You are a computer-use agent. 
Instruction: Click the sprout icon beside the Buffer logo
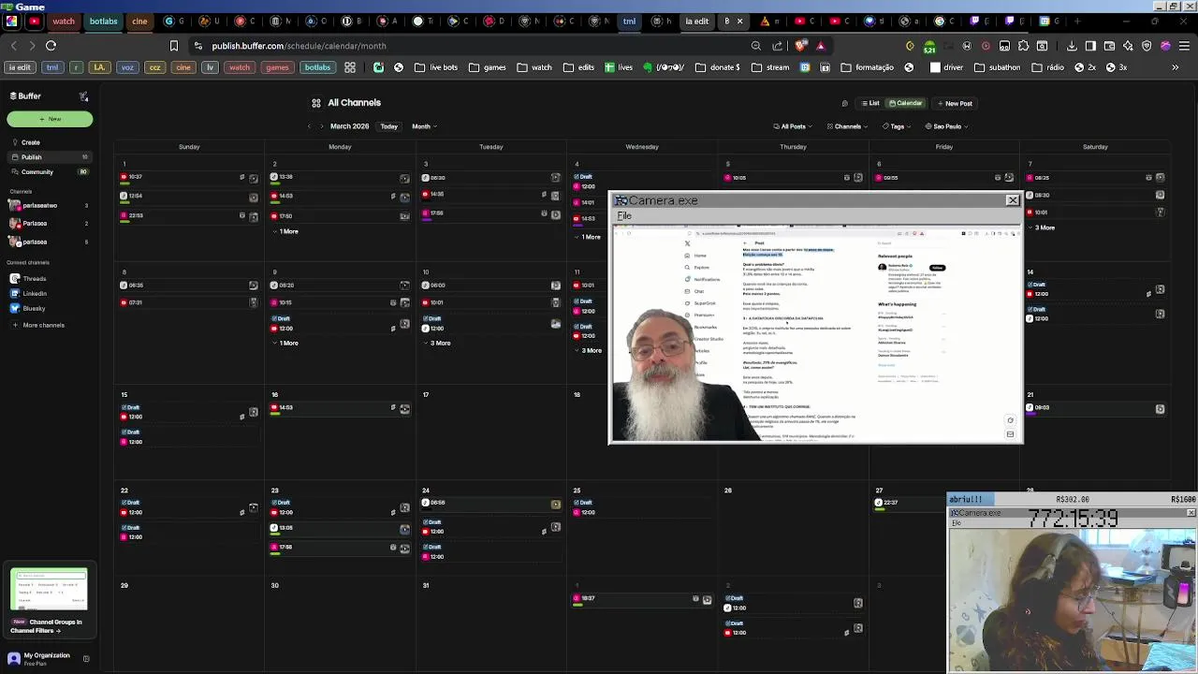coord(83,96)
